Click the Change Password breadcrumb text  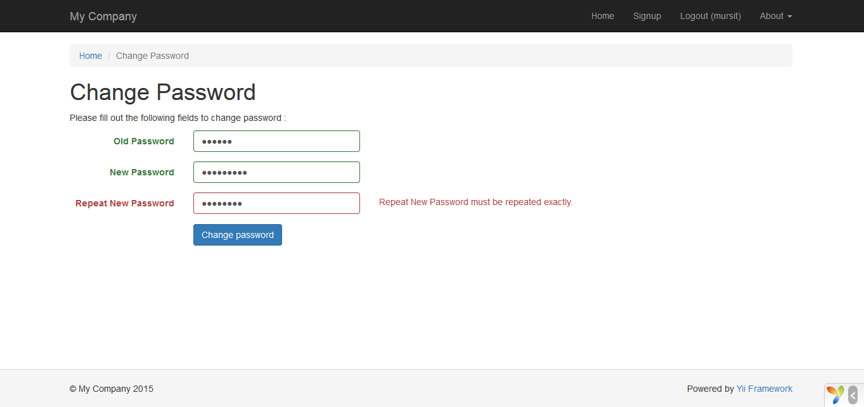point(152,56)
